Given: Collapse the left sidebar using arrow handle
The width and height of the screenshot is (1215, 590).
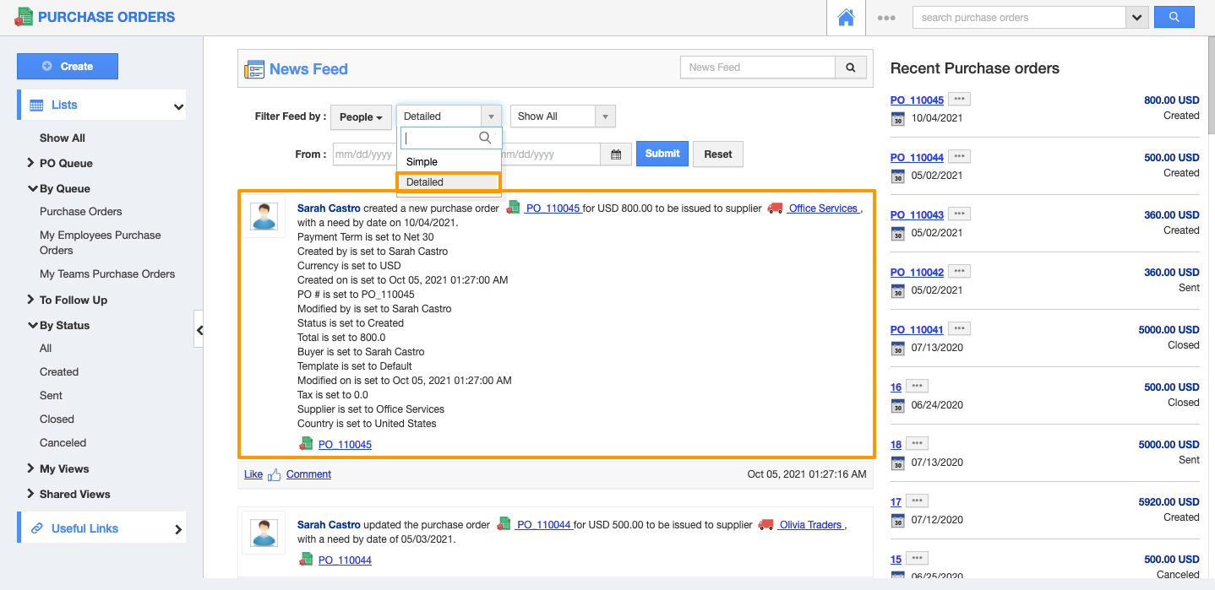Looking at the screenshot, I should tap(199, 330).
